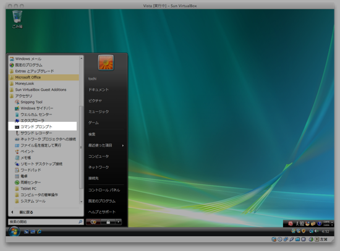Open ドキュメント in Start menu
Image resolution: width=340 pixels, height=251 pixels.
point(98,90)
